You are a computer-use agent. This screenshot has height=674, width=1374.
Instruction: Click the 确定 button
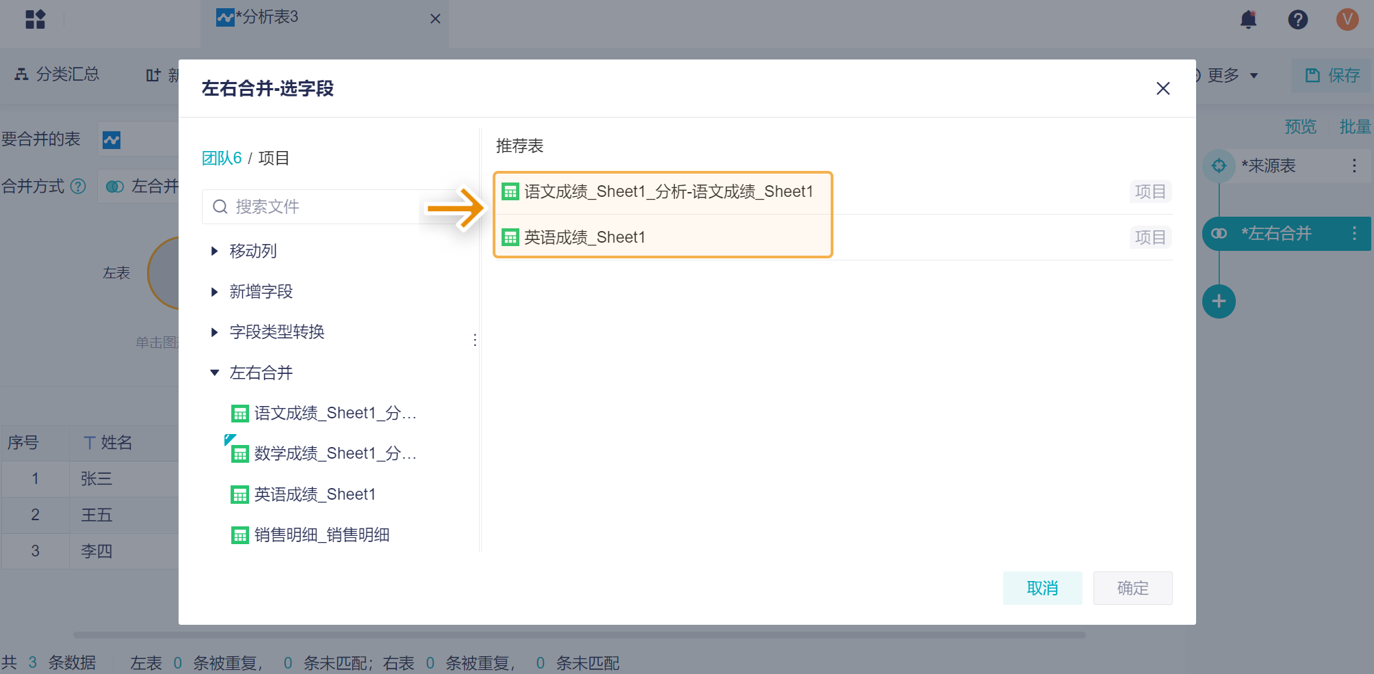coord(1133,588)
